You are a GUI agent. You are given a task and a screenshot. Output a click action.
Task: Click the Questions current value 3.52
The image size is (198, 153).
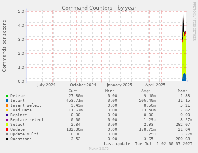pos(76,139)
